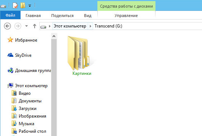Switch to the Главная ribbon tab
The height and width of the screenshot is (136, 202).
pyautogui.click(x=33, y=16)
